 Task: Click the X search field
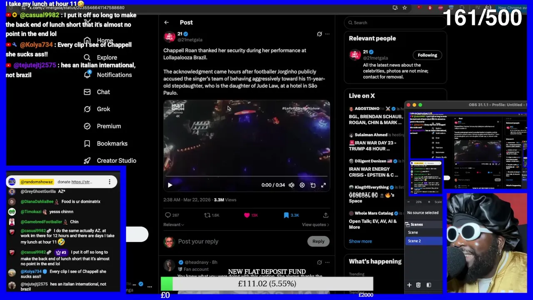395,23
